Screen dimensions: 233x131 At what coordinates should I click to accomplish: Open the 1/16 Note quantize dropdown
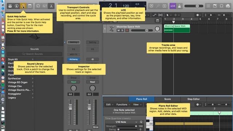coord(122,122)
